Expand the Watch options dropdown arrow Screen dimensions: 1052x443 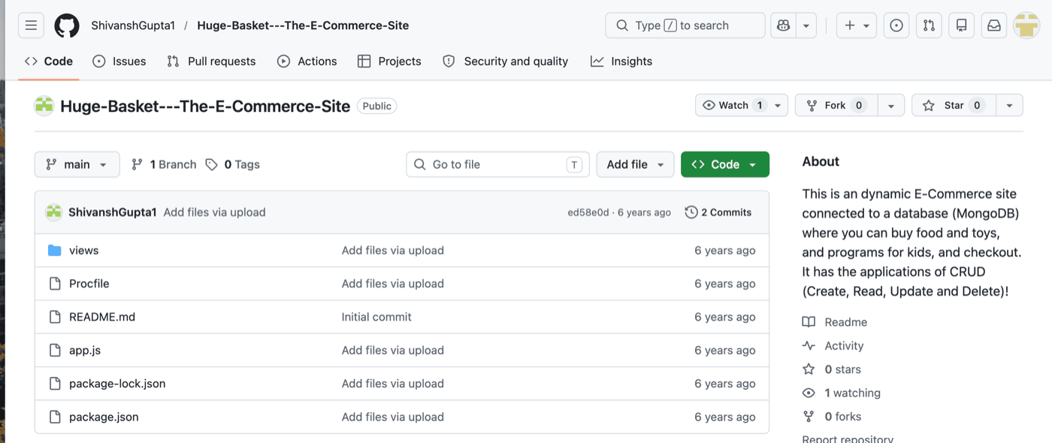click(778, 106)
